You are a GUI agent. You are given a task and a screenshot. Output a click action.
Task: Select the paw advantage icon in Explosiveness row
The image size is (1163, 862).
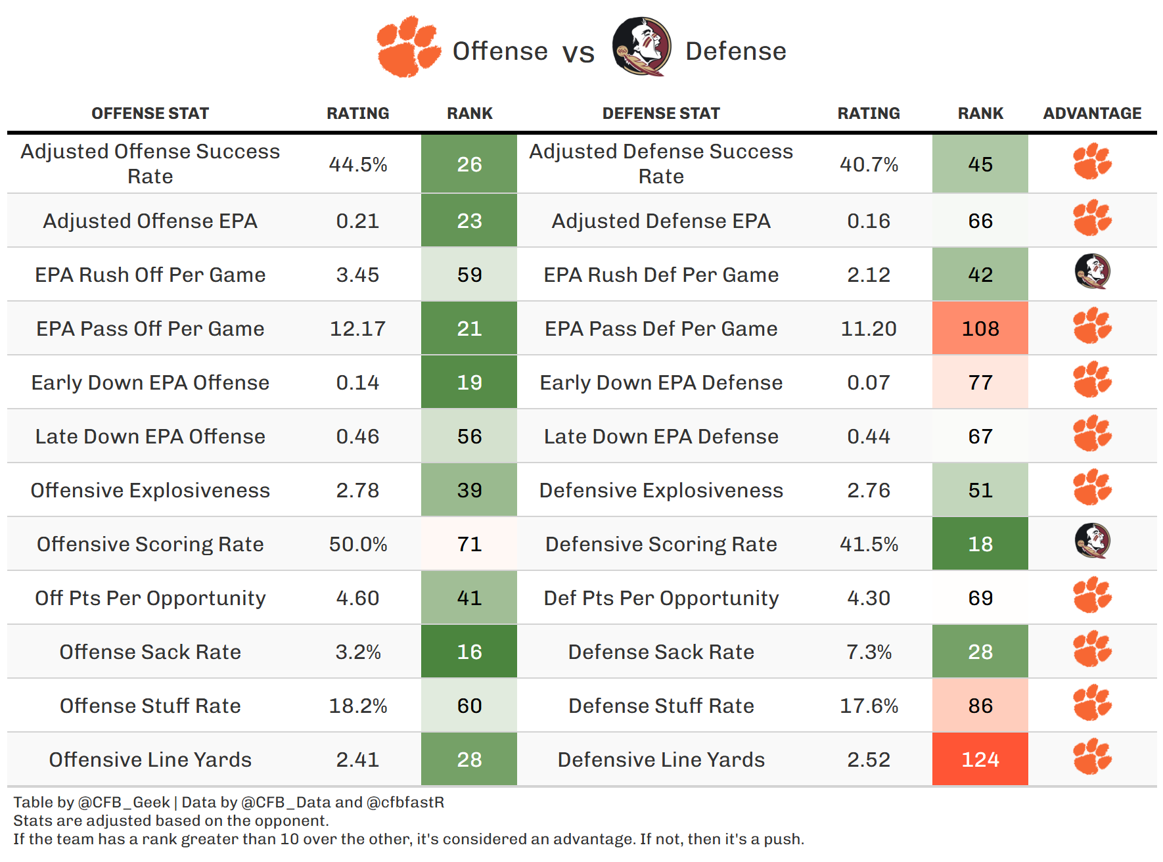(1092, 488)
